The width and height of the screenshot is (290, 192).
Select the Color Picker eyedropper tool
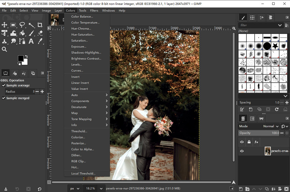point(40,41)
